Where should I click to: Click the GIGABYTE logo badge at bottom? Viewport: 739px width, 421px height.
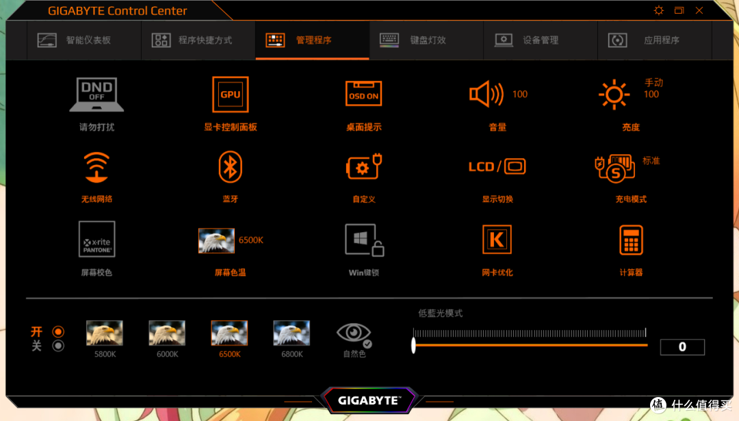pos(369,400)
